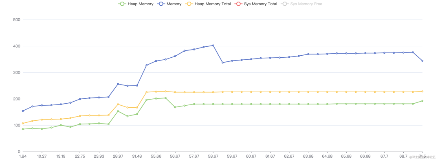
Task: Click the x-axis label 61.67
Action: tap(270, 156)
